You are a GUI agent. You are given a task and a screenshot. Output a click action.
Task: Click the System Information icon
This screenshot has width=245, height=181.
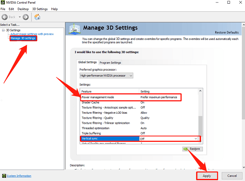(4, 176)
